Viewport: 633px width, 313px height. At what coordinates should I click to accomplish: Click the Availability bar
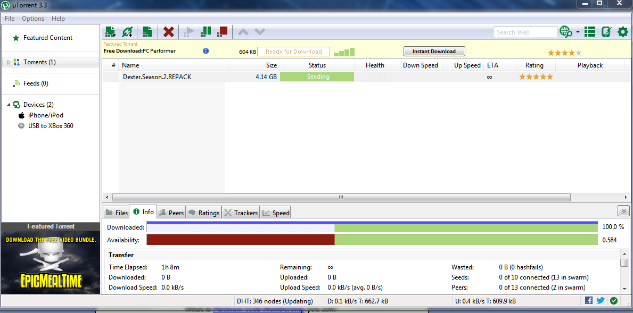(x=372, y=240)
